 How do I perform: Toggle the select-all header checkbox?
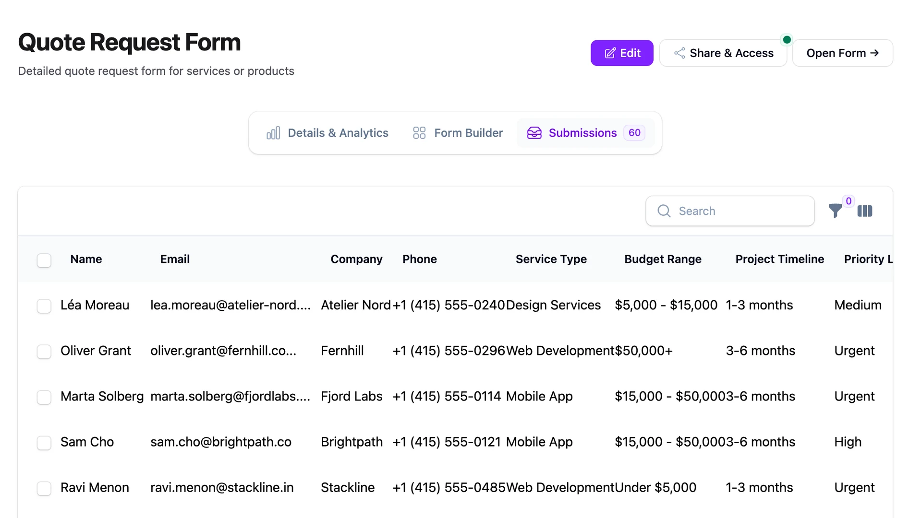44,260
